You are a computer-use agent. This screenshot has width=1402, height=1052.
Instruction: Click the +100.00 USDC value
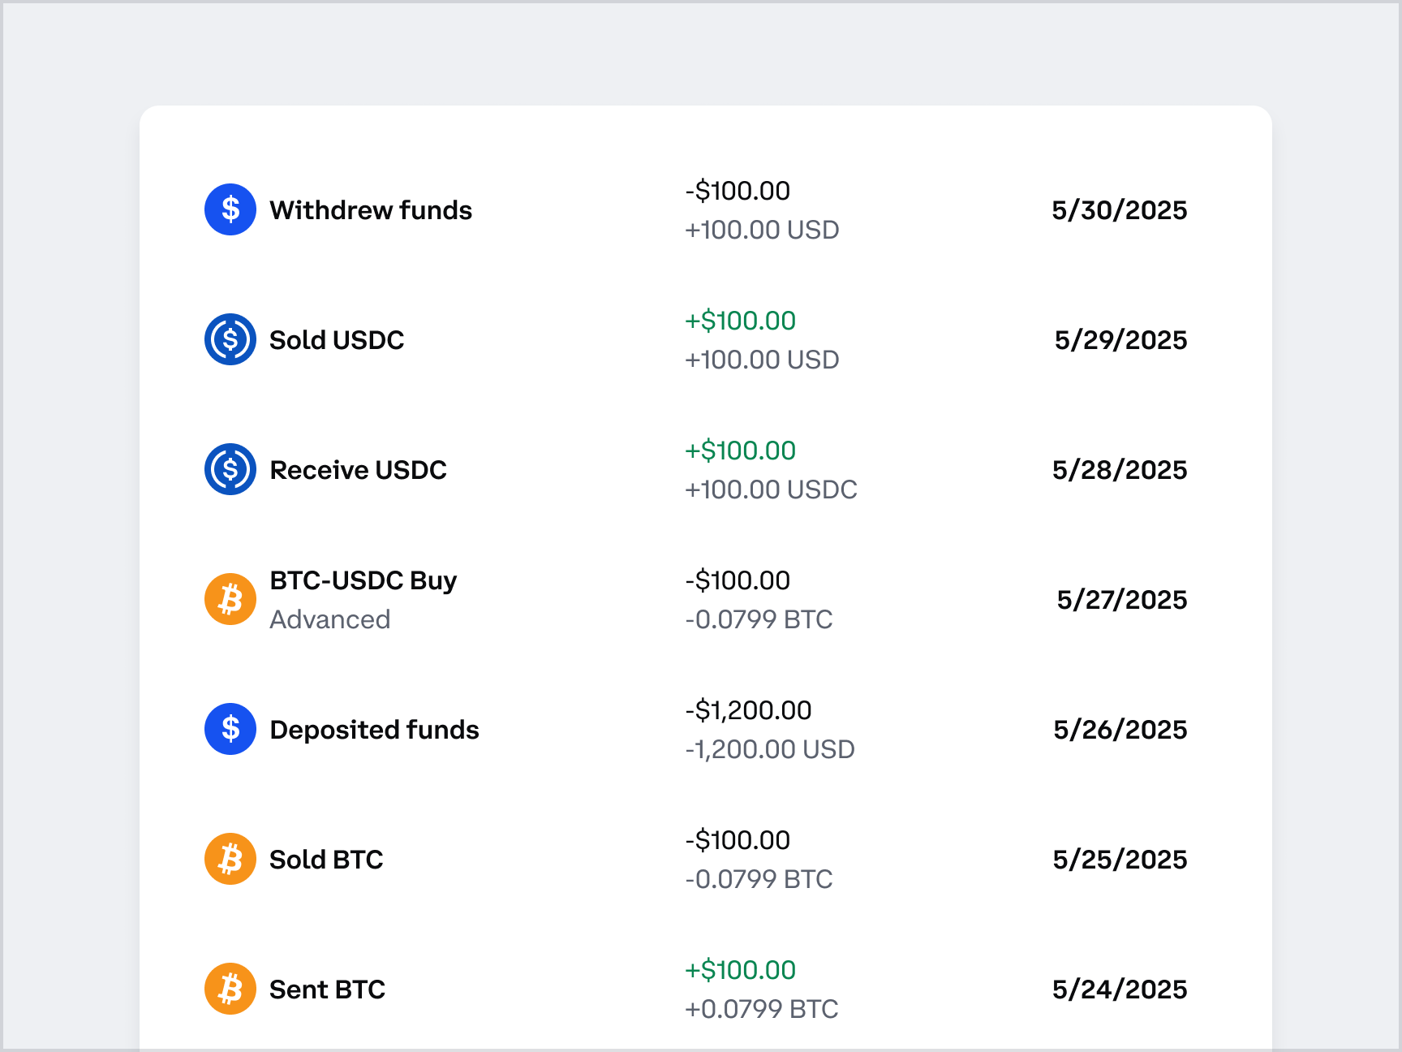pyautogui.click(x=771, y=489)
